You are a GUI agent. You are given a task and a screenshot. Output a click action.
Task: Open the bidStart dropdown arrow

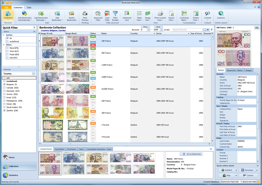coord(236,170)
